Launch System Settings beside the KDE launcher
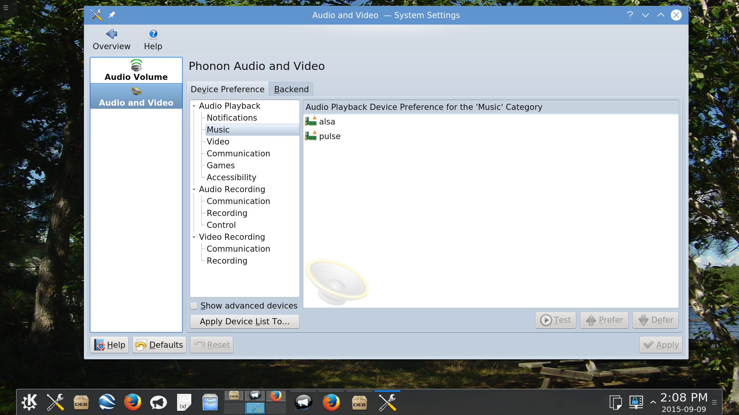The width and height of the screenshot is (739, 415). click(55, 402)
